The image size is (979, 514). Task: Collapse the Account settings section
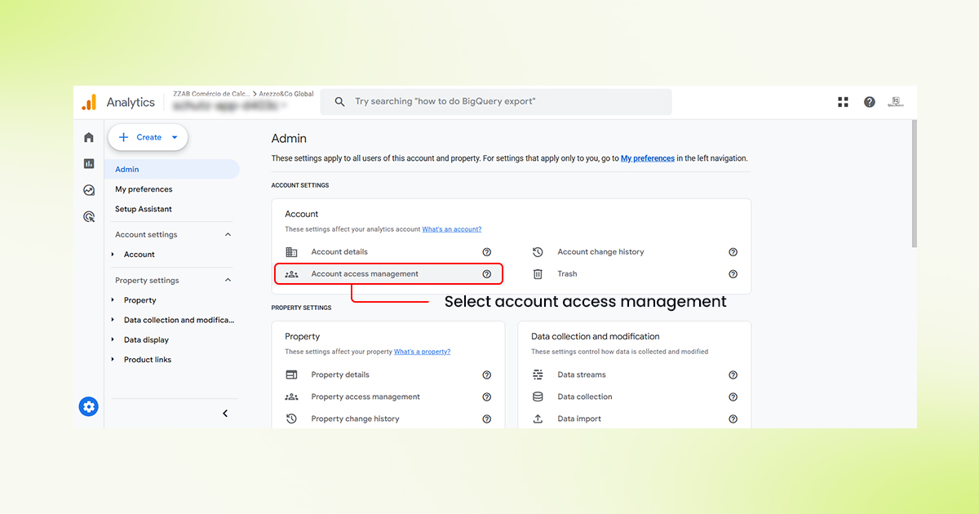tap(227, 234)
